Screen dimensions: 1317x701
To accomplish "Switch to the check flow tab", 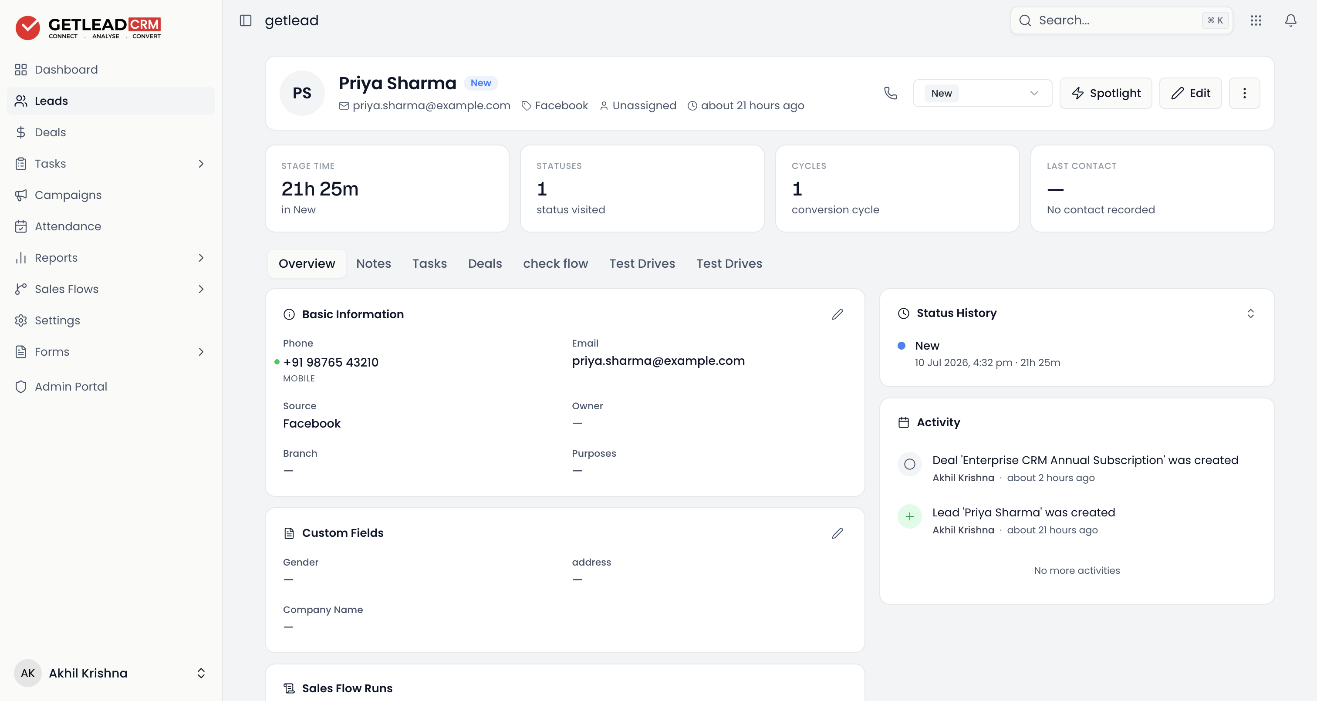I will pyautogui.click(x=555, y=264).
